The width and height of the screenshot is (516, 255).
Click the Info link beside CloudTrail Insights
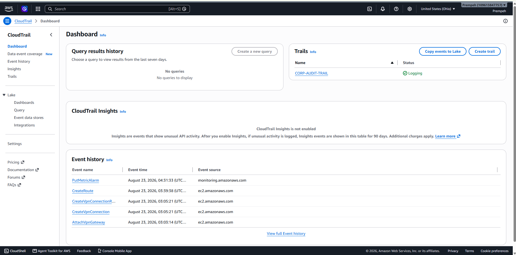tap(123, 112)
